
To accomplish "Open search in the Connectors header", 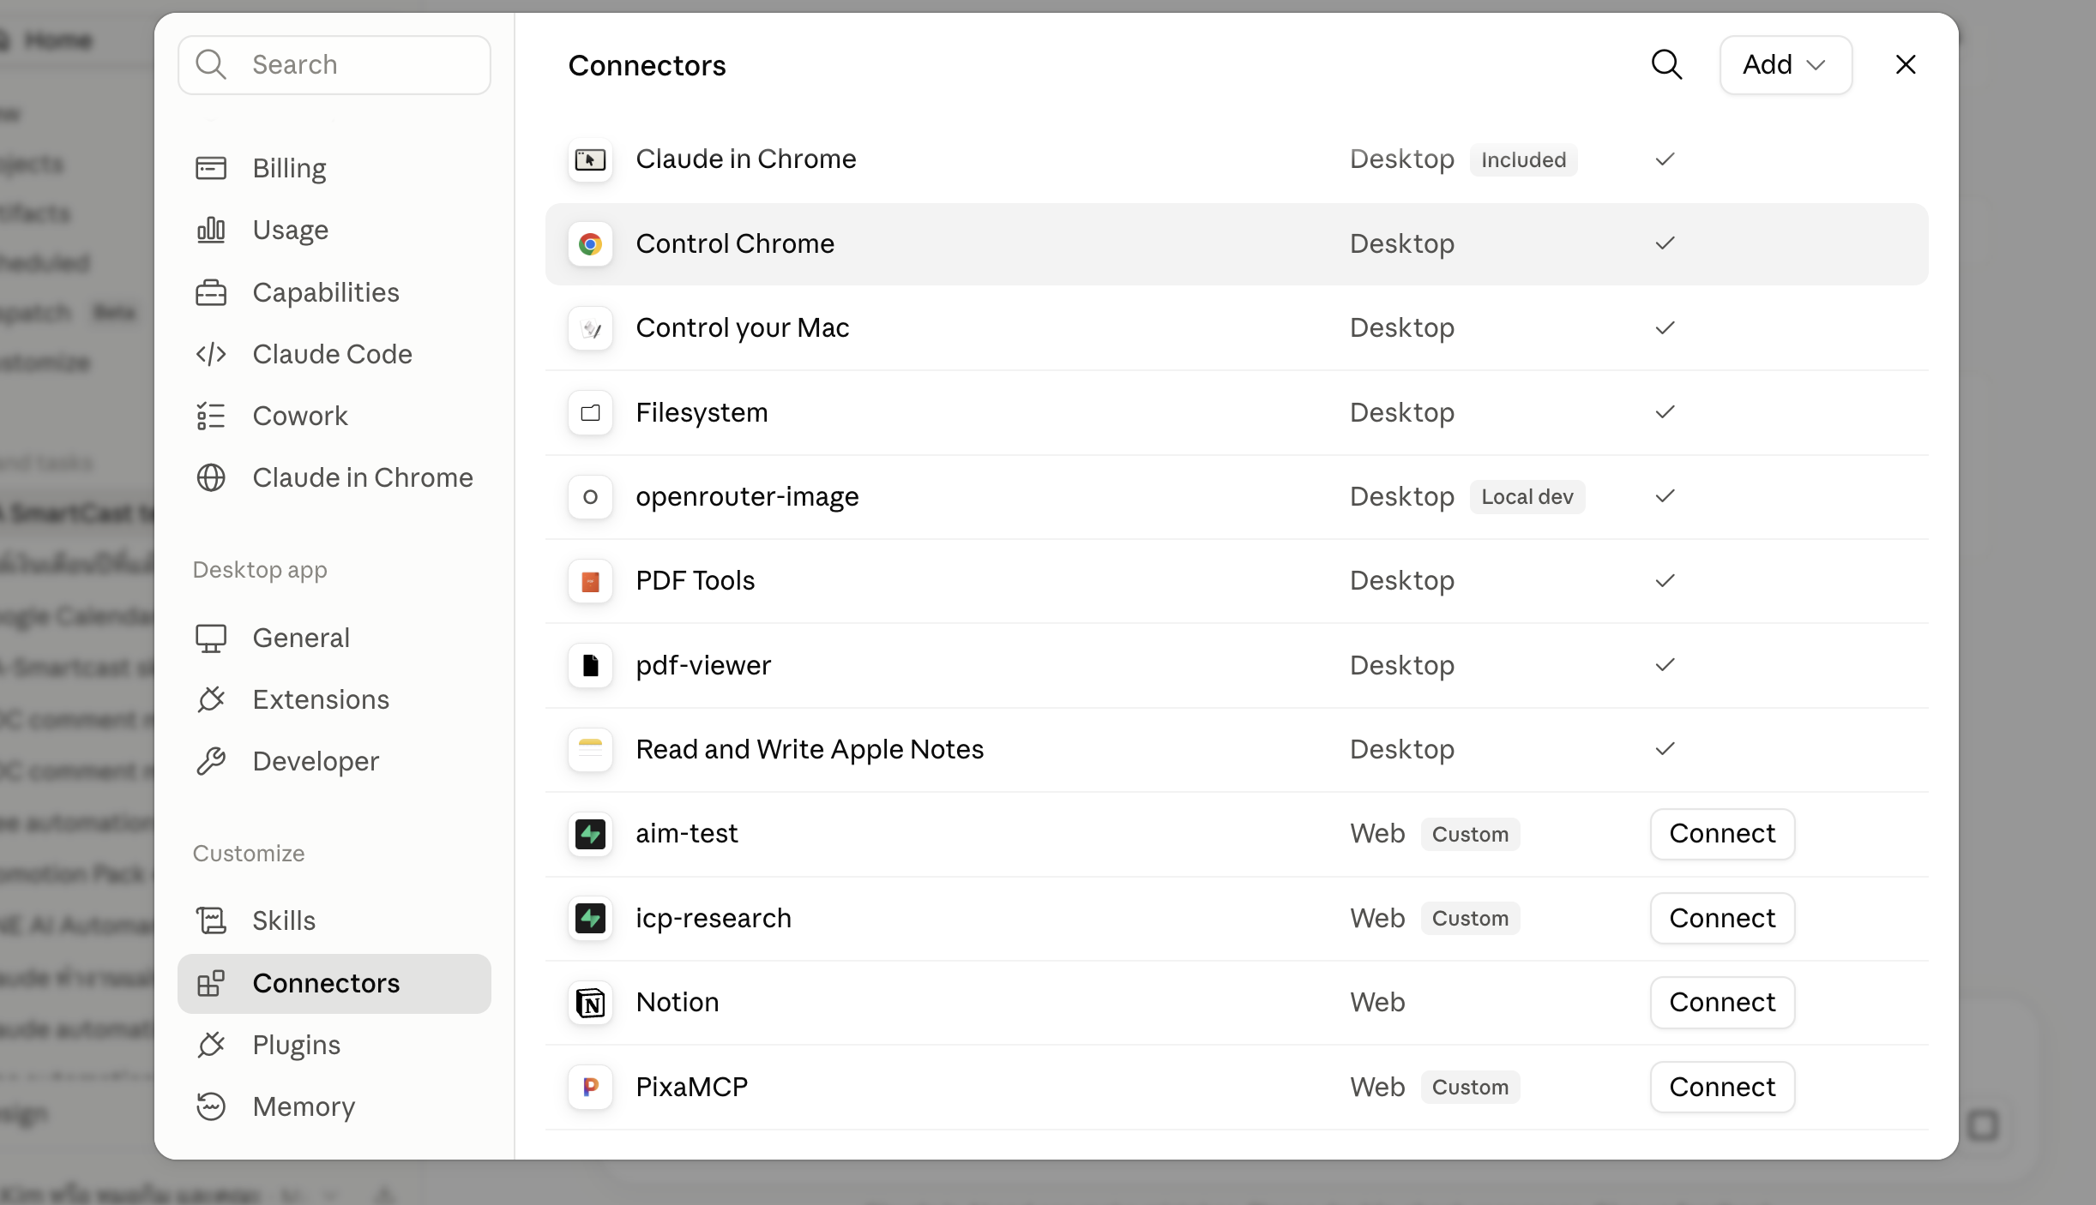I will coord(1666,65).
